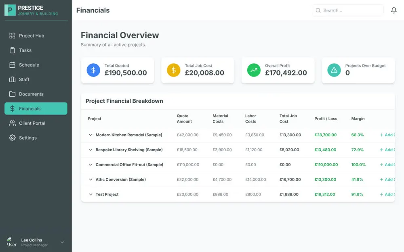
Task: Click the warning triangle icon on Projects Over Budget card
Action: tap(334, 70)
